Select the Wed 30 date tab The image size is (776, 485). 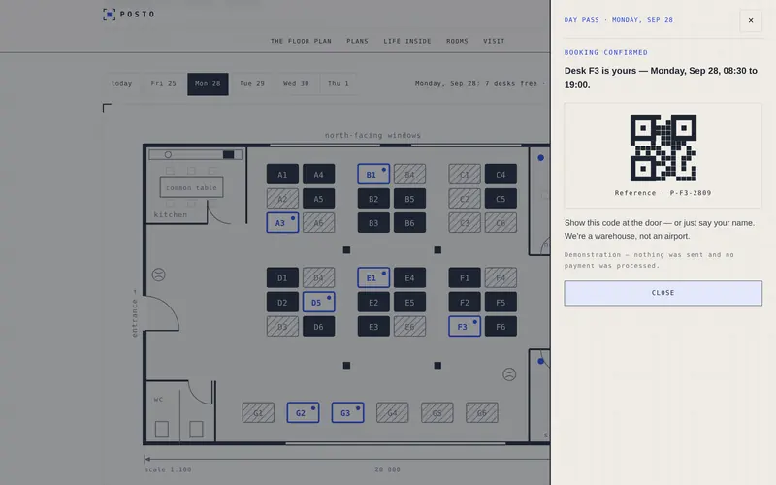point(296,84)
